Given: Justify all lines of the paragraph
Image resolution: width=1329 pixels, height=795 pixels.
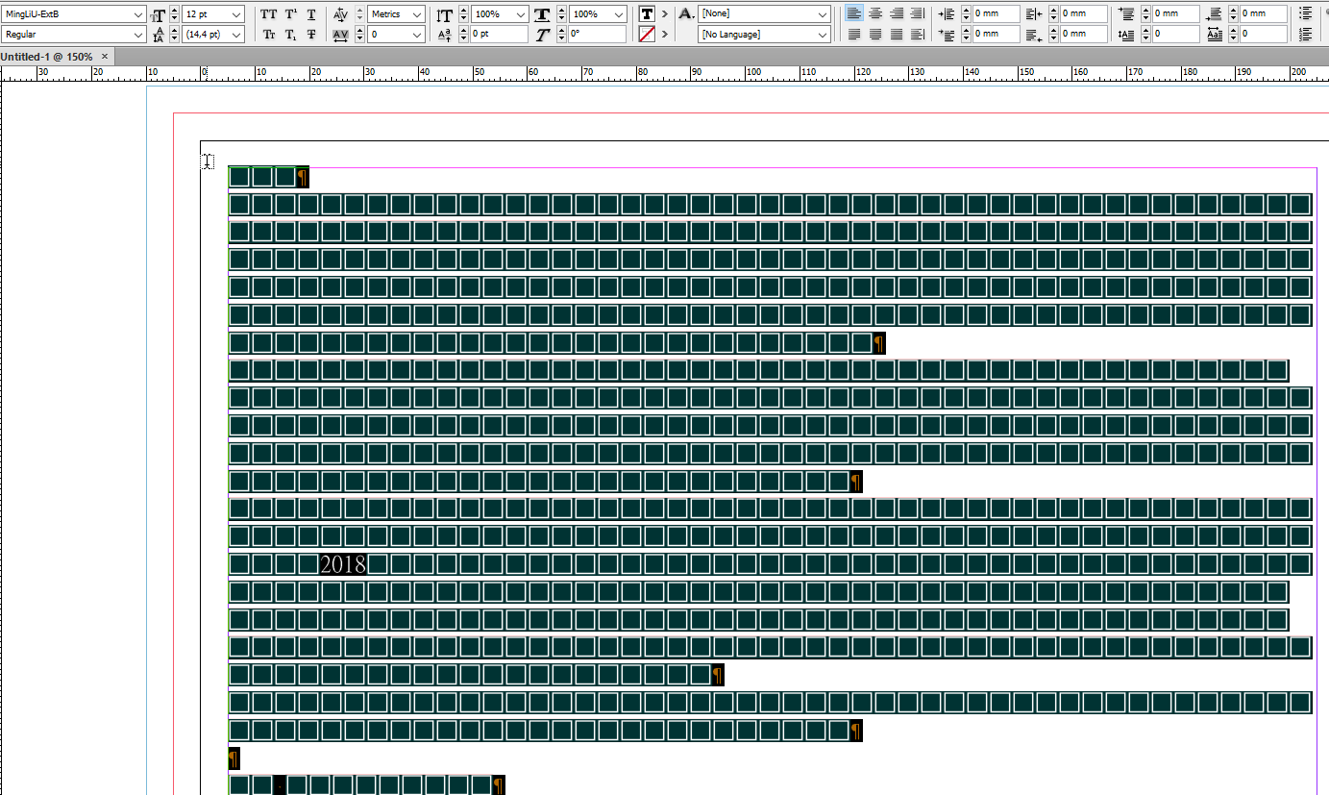Looking at the screenshot, I should (x=897, y=35).
